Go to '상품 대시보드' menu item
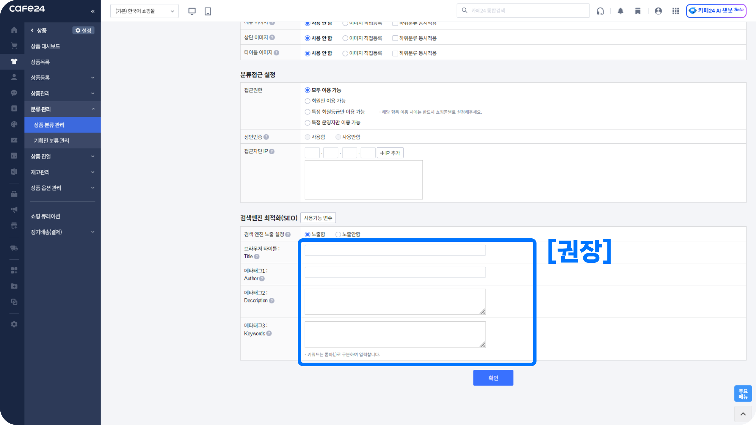The height and width of the screenshot is (425, 756). (45, 46)
